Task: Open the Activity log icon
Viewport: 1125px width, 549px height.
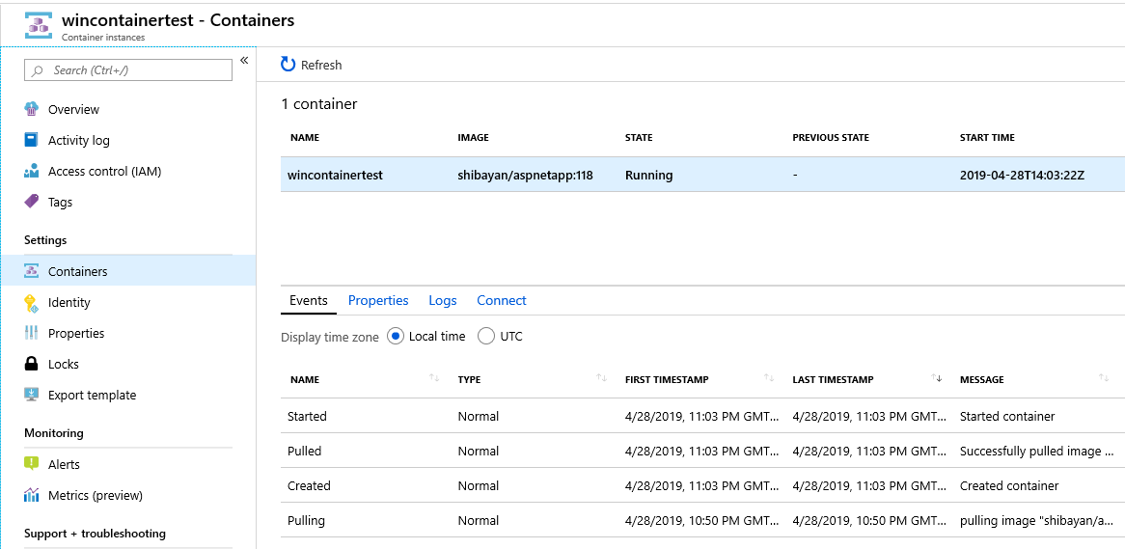Action: coord(32,140)
